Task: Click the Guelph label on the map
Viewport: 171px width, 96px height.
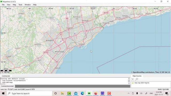Action: coord(9,57)
